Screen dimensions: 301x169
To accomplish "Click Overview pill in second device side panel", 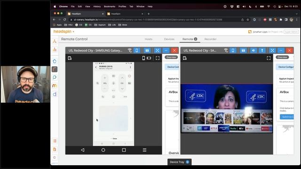I will [282, 57].
